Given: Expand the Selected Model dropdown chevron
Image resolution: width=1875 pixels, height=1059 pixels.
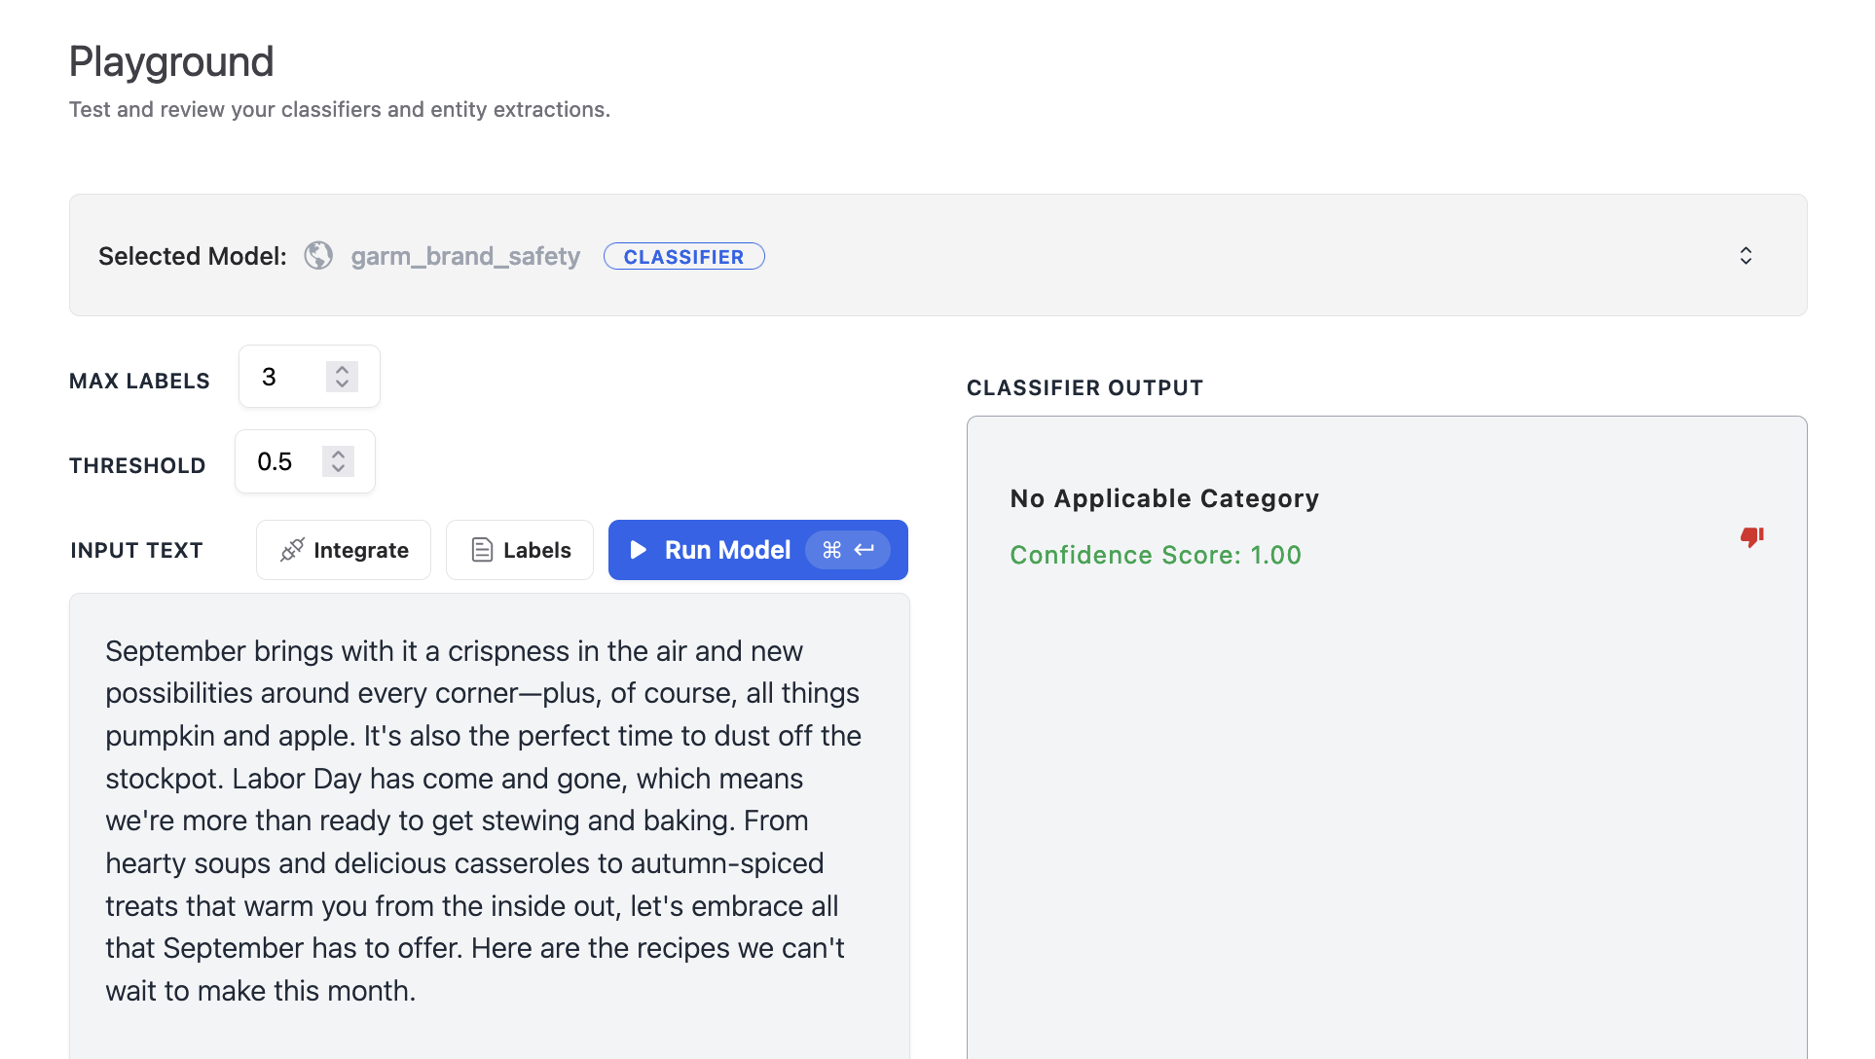Looking at the screenshot, I should [x=1746, y=255].
